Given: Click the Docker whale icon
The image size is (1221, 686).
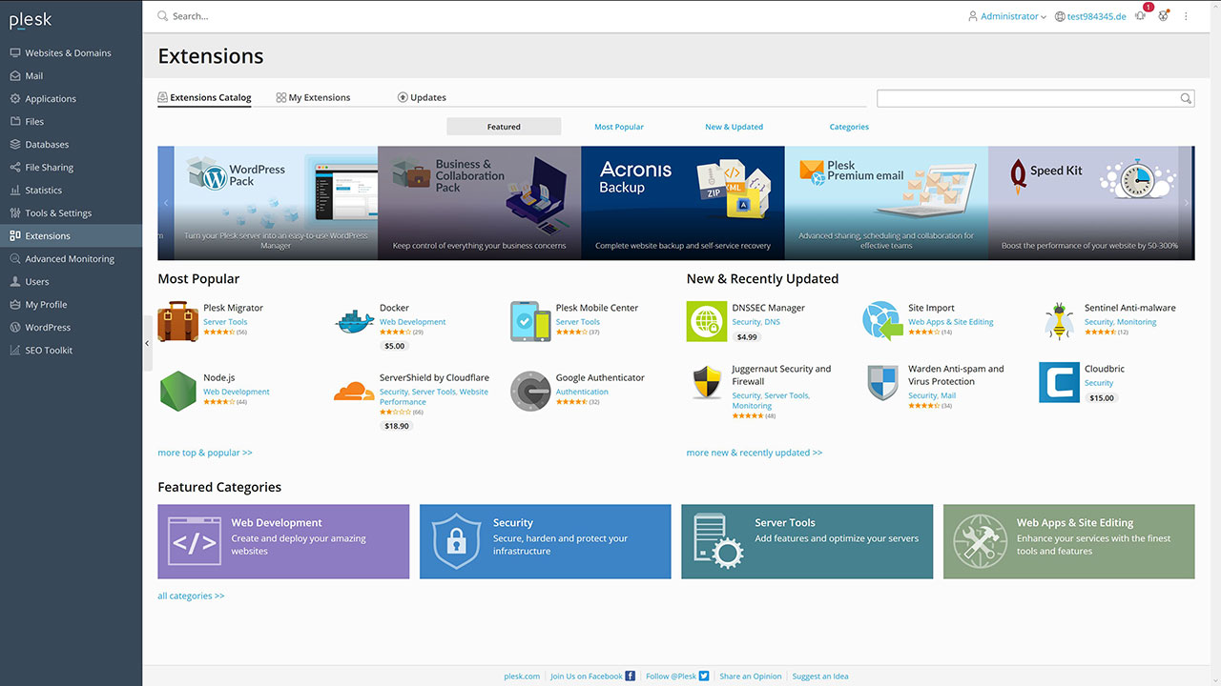Looking at the screenshot, I should pos(355,322).
